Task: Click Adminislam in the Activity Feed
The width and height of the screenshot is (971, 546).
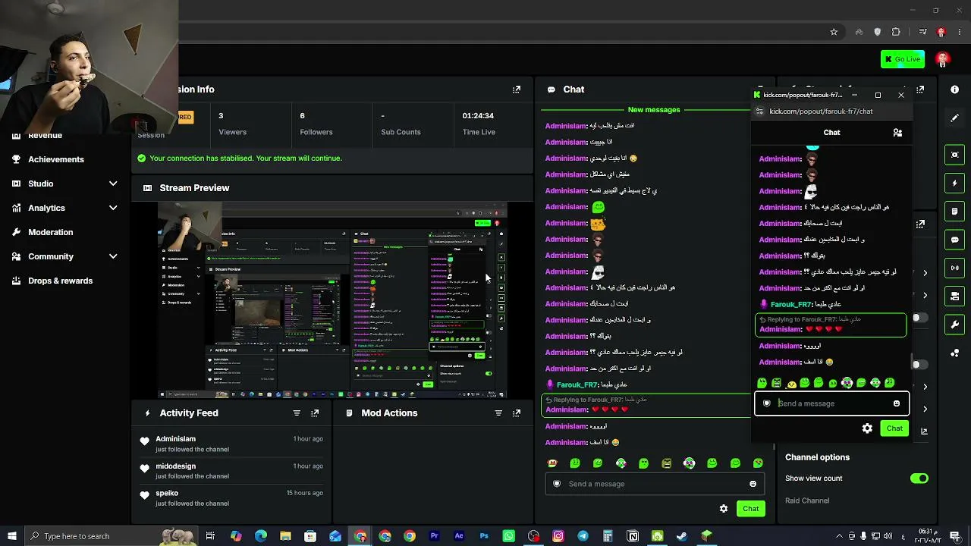Action: tap(175, 439)
